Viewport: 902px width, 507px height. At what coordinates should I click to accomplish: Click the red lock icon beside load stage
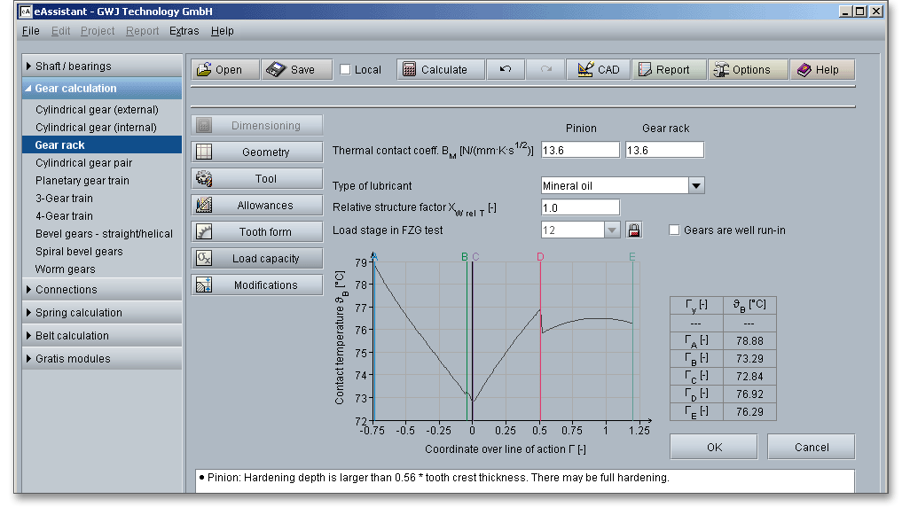point(634,230)
